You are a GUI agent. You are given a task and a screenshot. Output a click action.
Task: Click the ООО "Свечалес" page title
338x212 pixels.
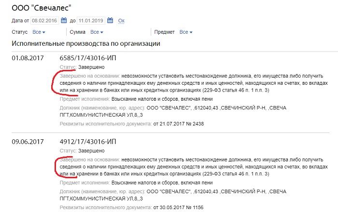(41, 8)
